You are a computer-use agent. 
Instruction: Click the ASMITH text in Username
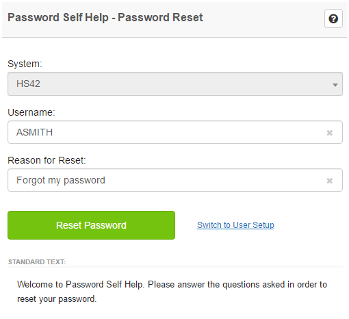click(x=34, y=132)
